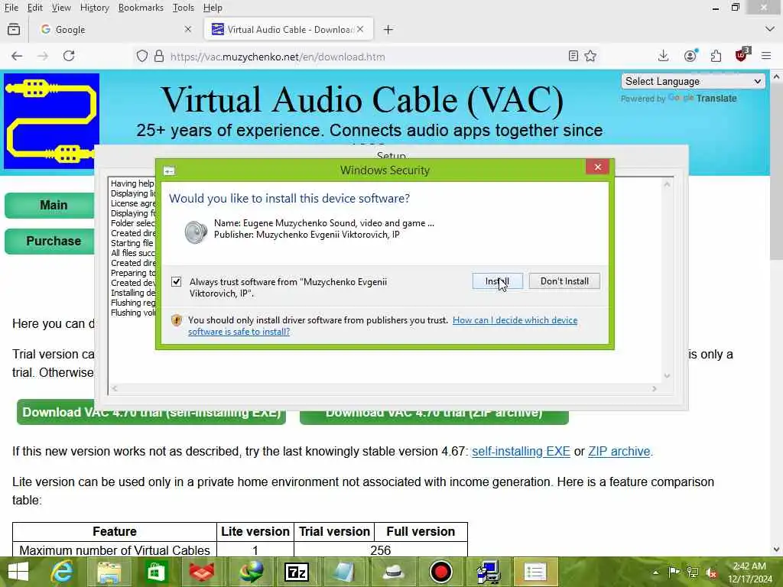Close the Windows Security dialog

tap(597, 167)
